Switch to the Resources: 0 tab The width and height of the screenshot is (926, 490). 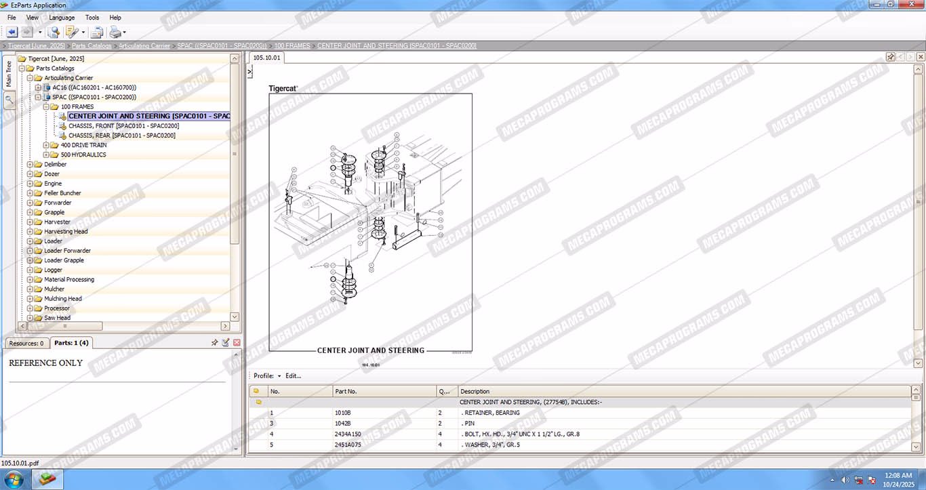pos(27,343)
